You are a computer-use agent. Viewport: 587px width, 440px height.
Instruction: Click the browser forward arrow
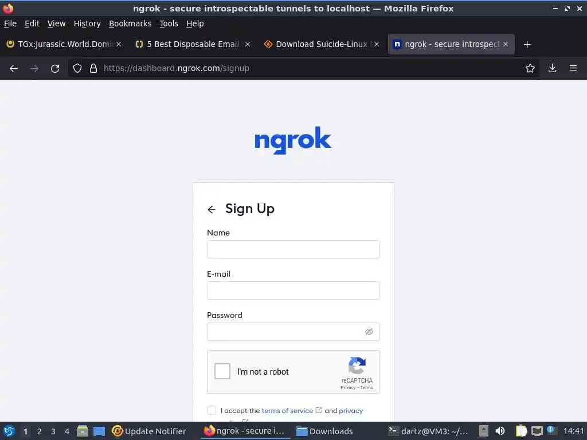point(34,69)
